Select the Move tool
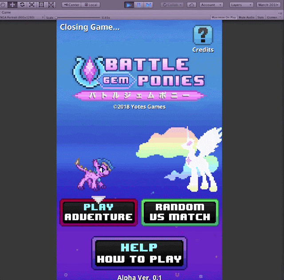 12,5
